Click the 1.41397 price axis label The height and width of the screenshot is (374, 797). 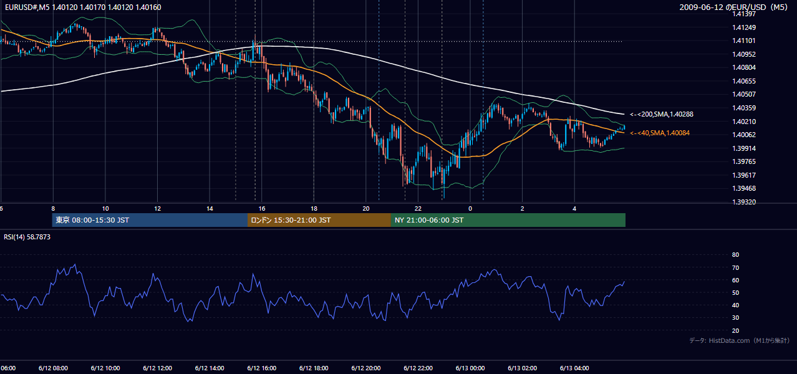(x=745, y=14)
